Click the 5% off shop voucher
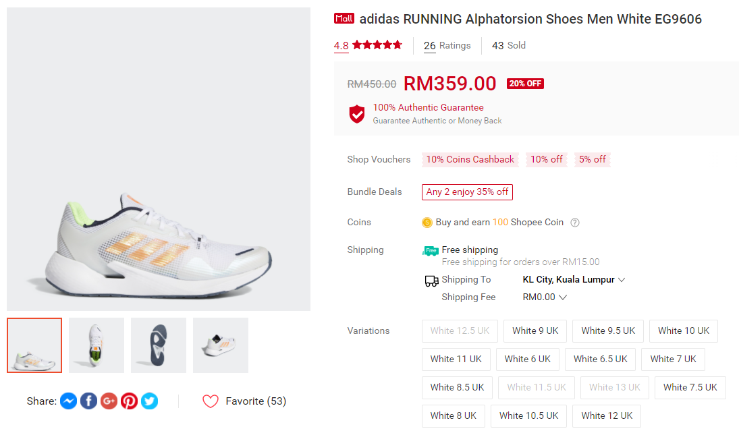This screenshot has width=739, height=433. point(593,160)
